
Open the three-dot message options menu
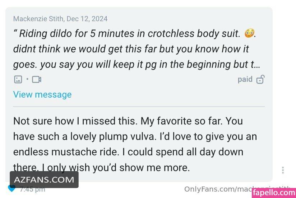(283, 170)
